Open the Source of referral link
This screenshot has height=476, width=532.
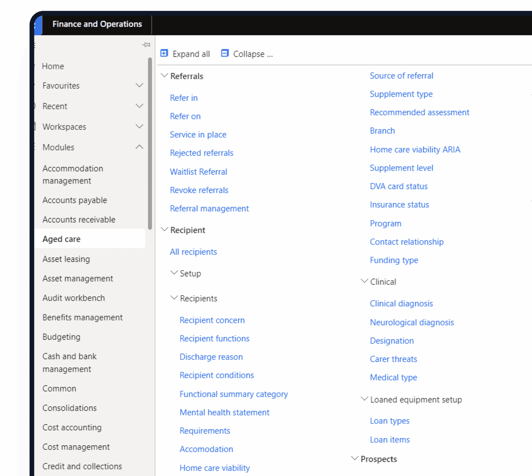pyautogui.click(x=402, y=76)
